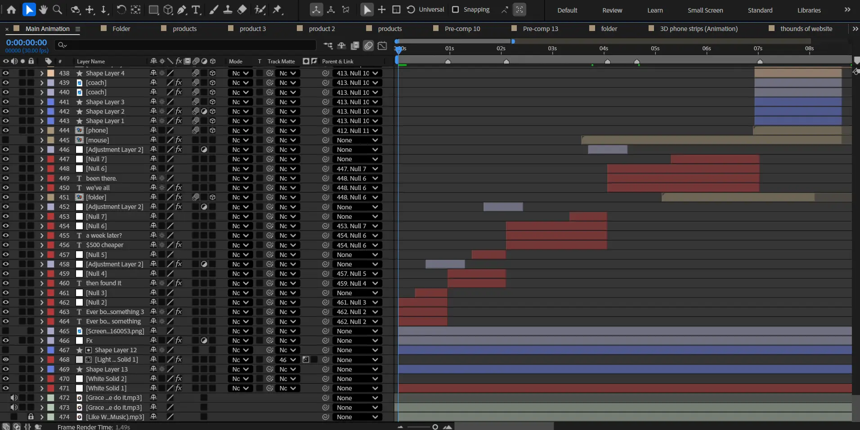The width and height of the screenshot is (860, 430).
Task: Select the Hand tool
Action: point(43,9)
